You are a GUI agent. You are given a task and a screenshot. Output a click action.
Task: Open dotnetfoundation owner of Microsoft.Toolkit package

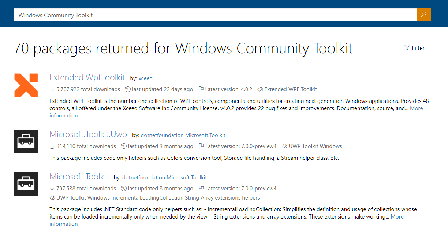144,178
